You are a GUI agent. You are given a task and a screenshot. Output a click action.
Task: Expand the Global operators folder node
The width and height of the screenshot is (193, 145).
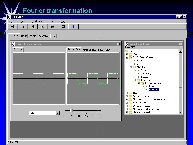click(x=127, y=106)
